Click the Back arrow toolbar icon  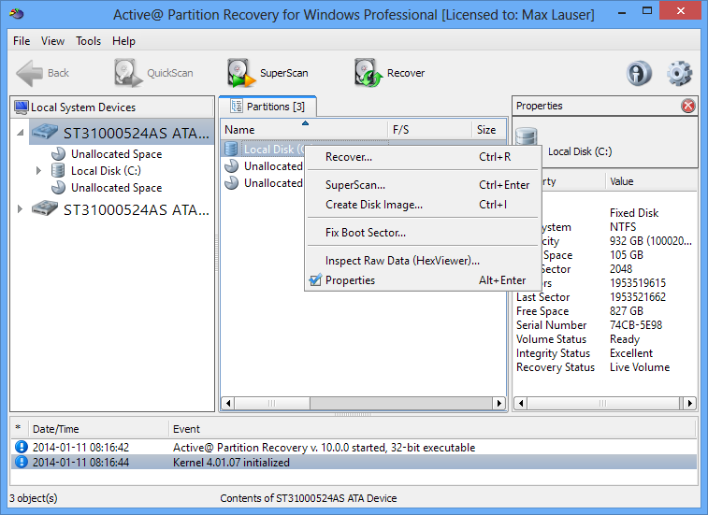[30, 73]
